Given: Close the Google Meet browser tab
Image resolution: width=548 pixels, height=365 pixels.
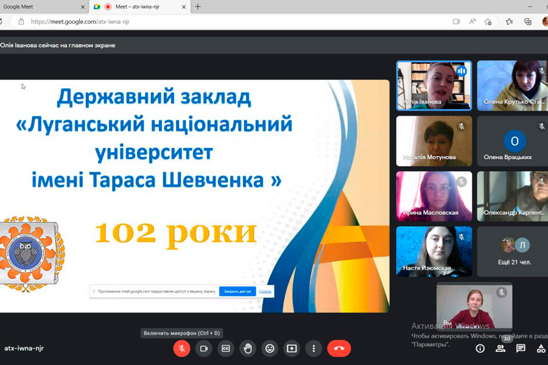Looking at the screenshot, I should click(83, 7).
